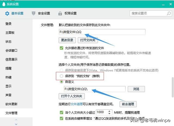Open 信息展示 settings in sidebar

pyautogui.click(x=11, y=59)
